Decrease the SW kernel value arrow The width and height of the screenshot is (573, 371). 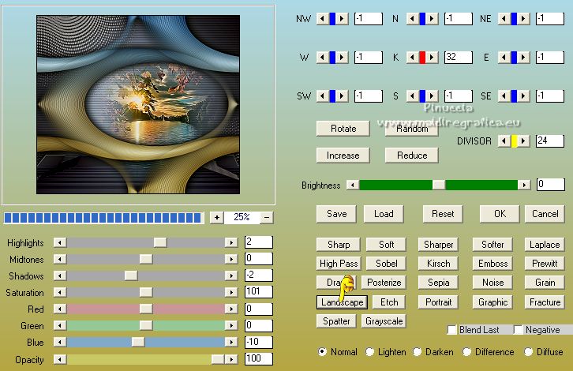point(322,96)
